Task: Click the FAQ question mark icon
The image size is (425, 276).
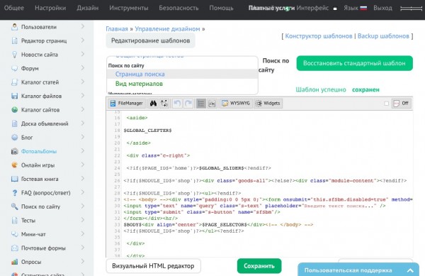Action: coord(15,193)
